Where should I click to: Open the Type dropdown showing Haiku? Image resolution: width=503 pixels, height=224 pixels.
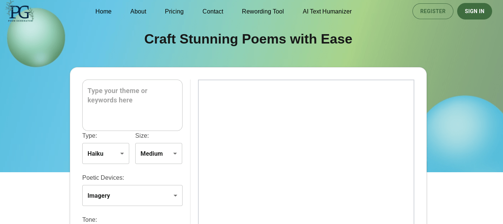coord(106,153)
